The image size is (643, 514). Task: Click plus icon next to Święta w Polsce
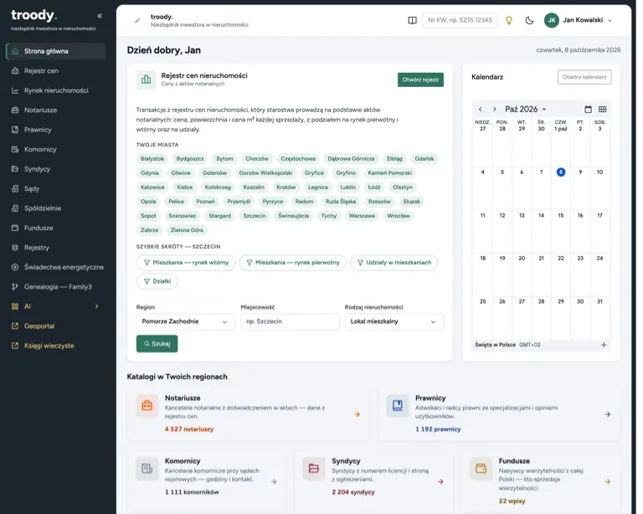click(604, 345)
